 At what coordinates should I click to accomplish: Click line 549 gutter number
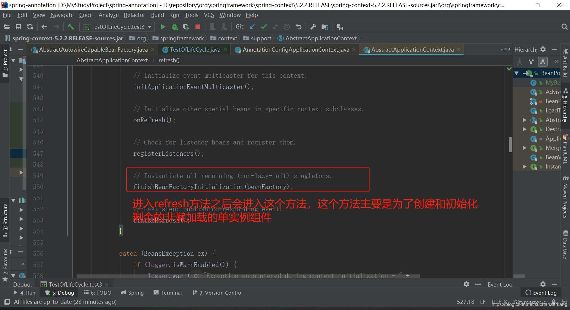[38, 176]
